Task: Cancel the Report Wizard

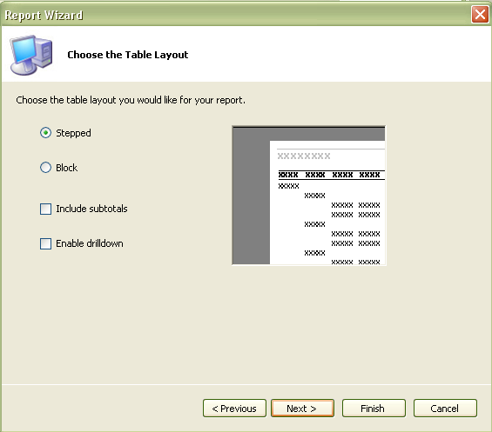Action: click(445, 409)
